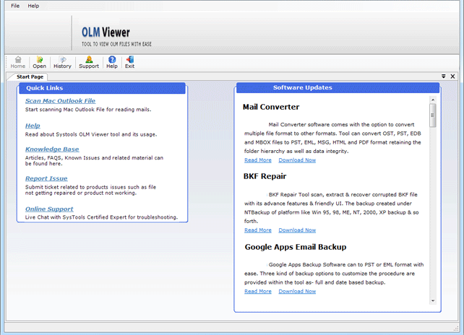Click the Quick Links panel header
This screenshot has height=335, width=464.
(x=102, y=88)
